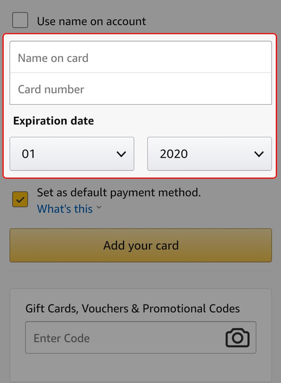Click the Set as default payment method label
Image resolution: width=281 pixels, height=383 pixels.
[x=119, y=193]
